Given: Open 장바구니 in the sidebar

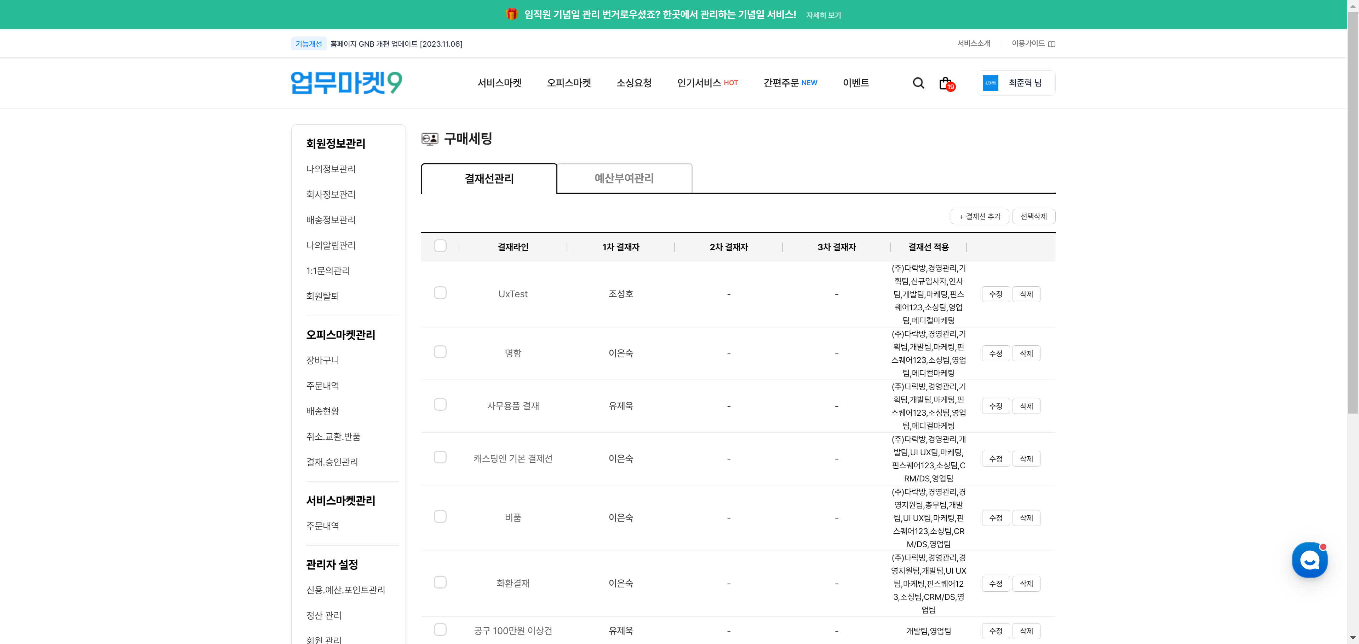Looking at the screenshot, I should (x=322, y=360).
